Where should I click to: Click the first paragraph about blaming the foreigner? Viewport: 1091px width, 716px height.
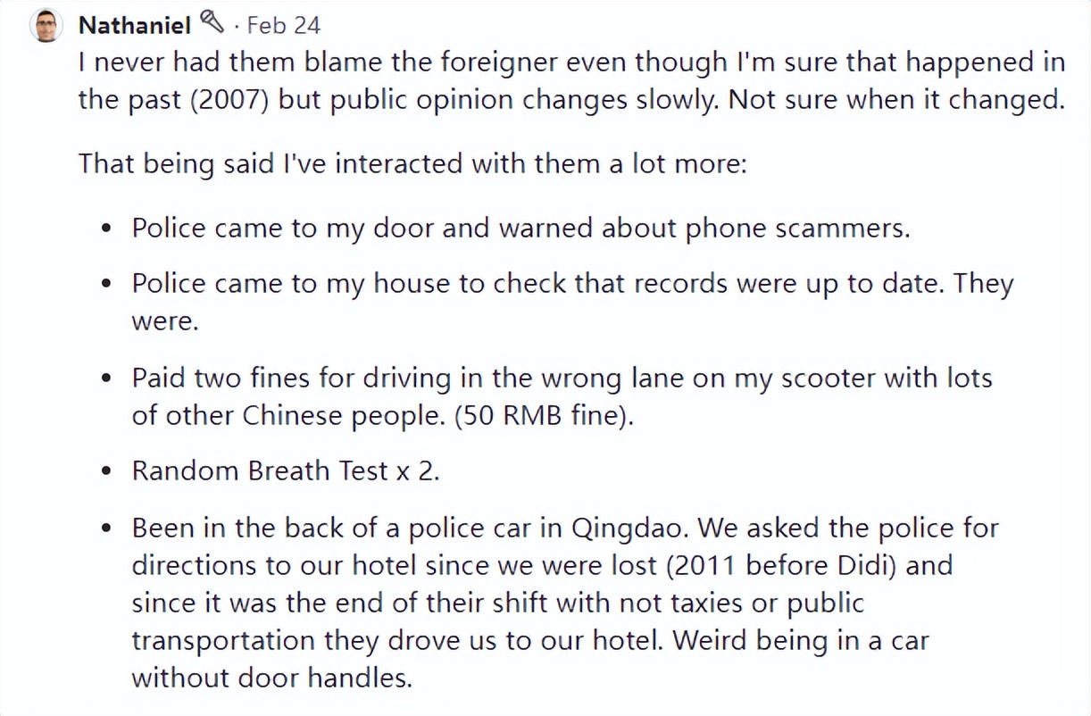pyautogui.click(x=571, y=80)
